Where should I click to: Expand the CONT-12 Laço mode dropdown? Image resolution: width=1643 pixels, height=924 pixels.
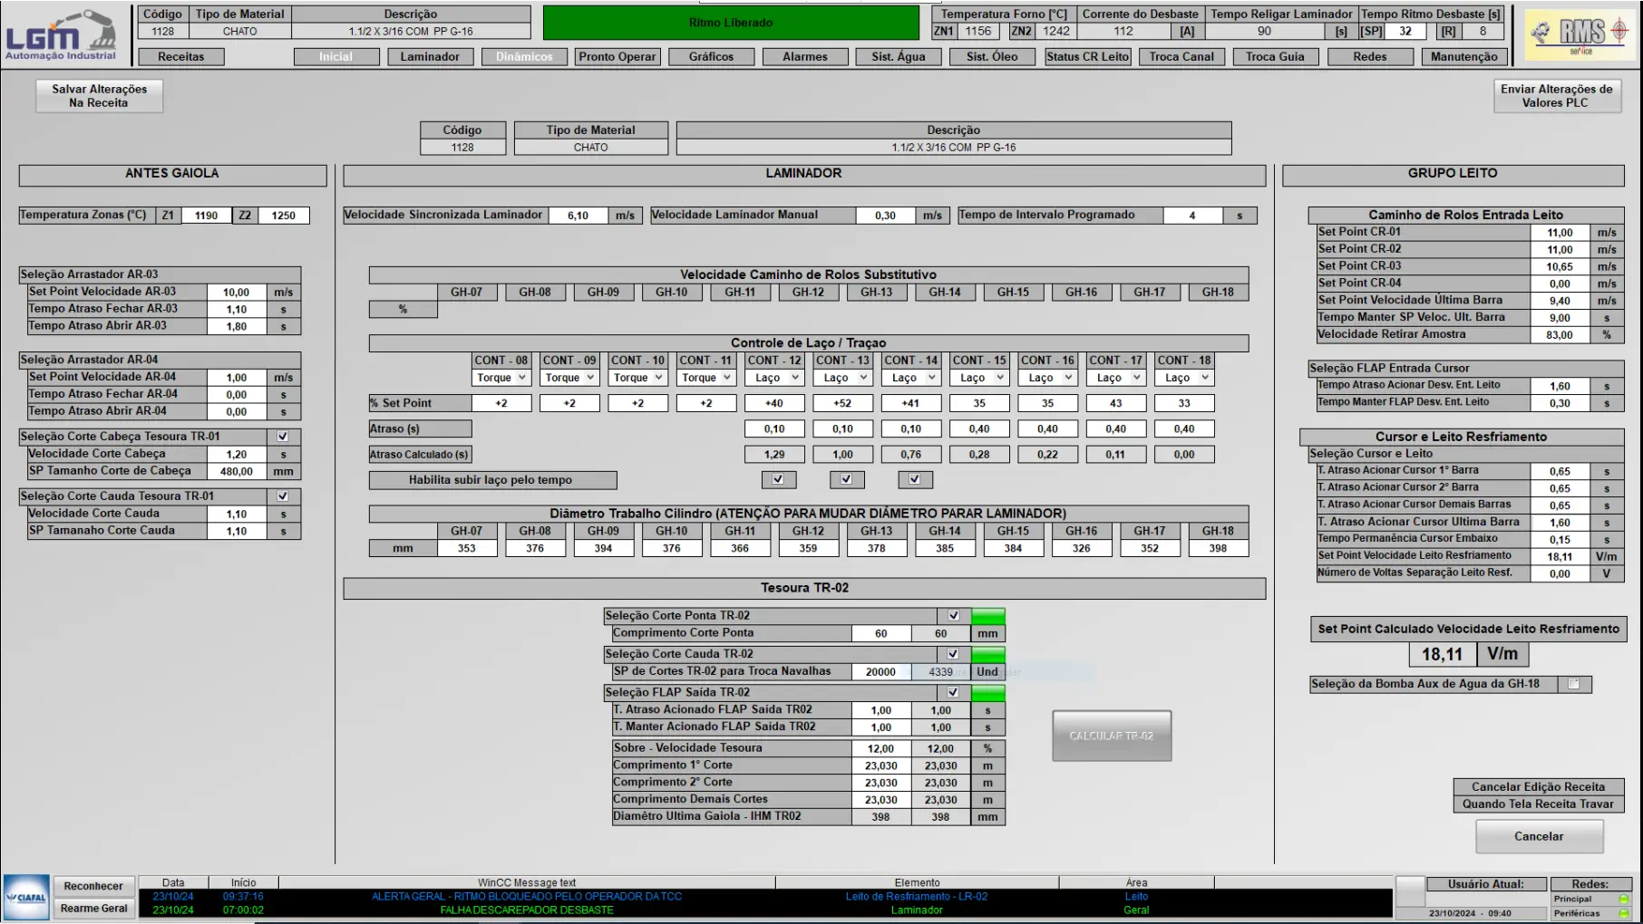775,378
